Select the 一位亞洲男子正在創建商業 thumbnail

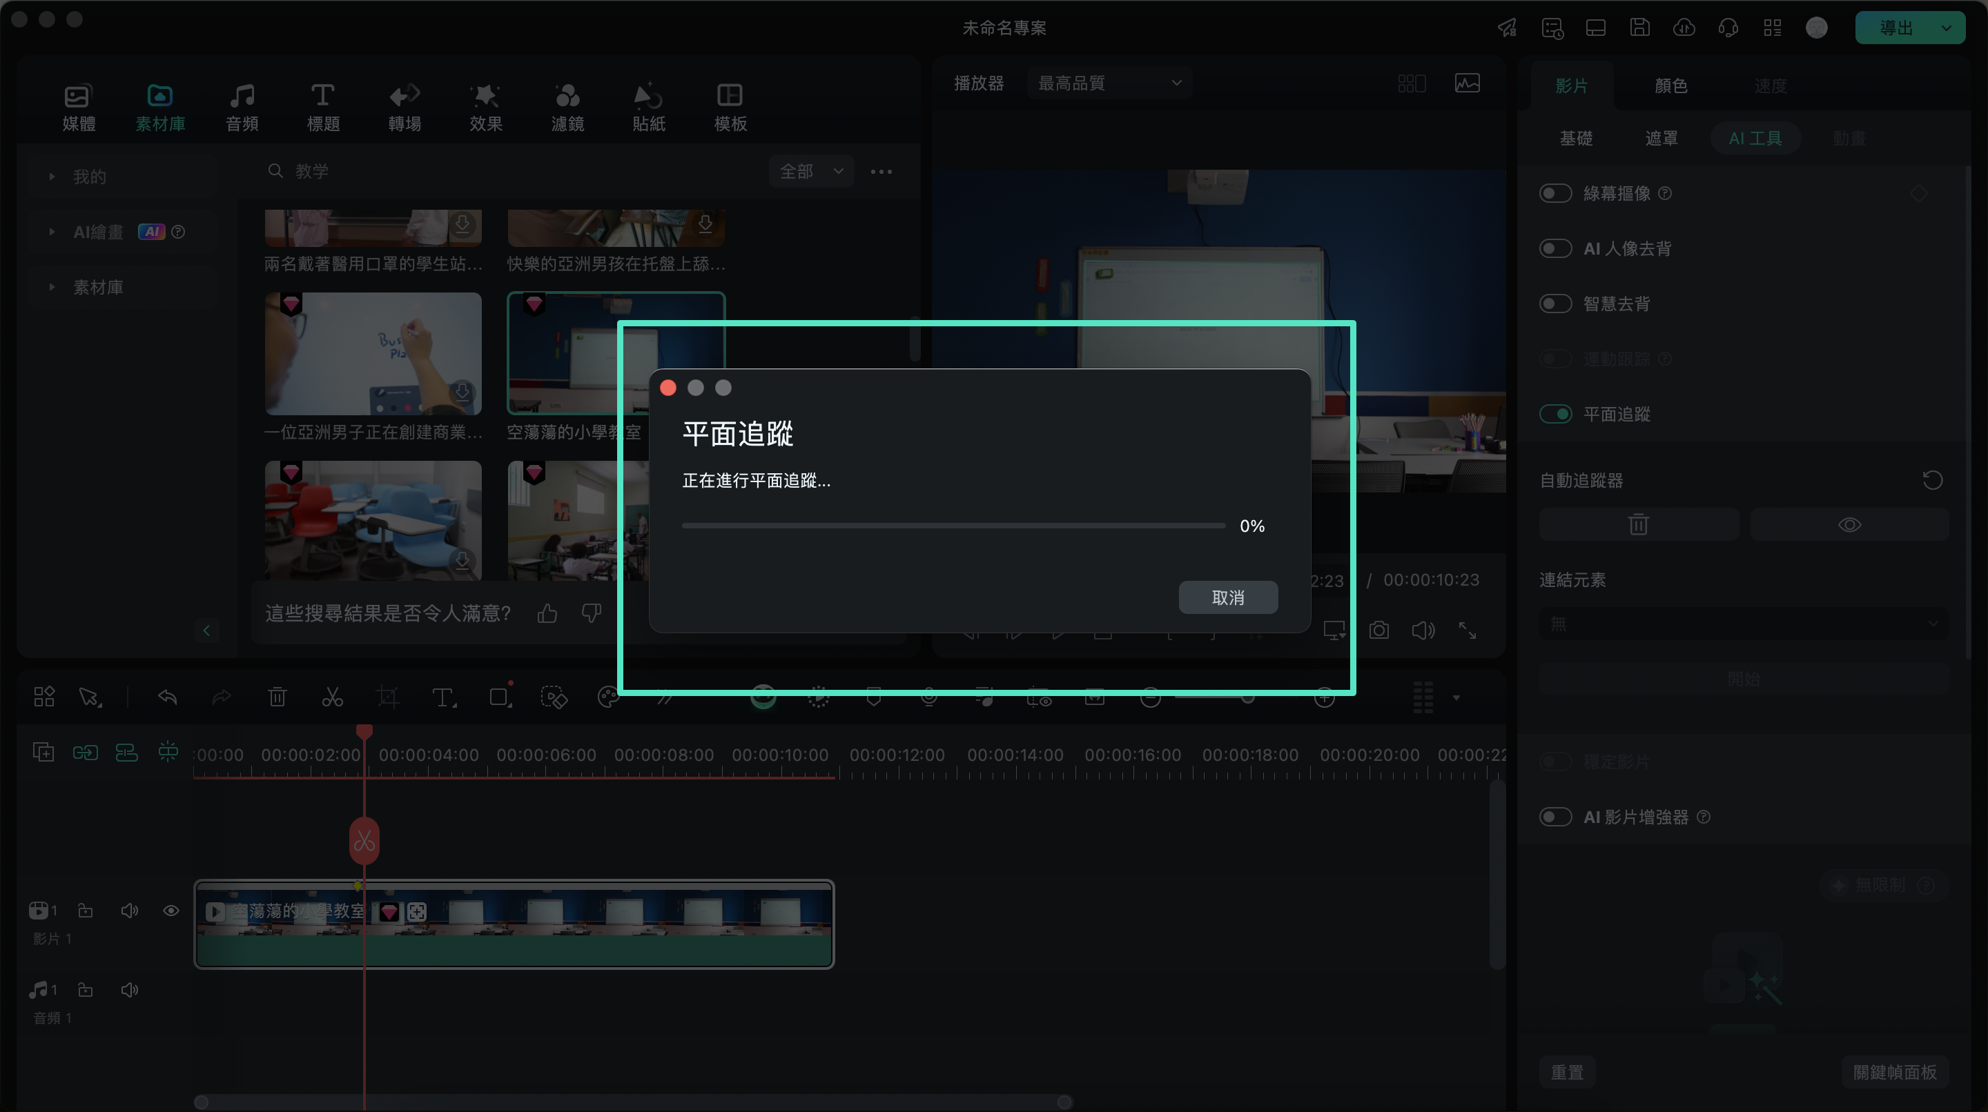pos(373,353)
